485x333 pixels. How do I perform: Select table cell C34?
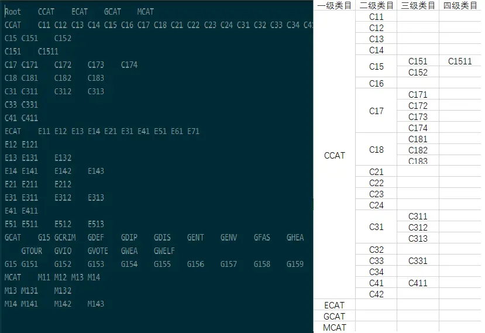click(376, 272)
